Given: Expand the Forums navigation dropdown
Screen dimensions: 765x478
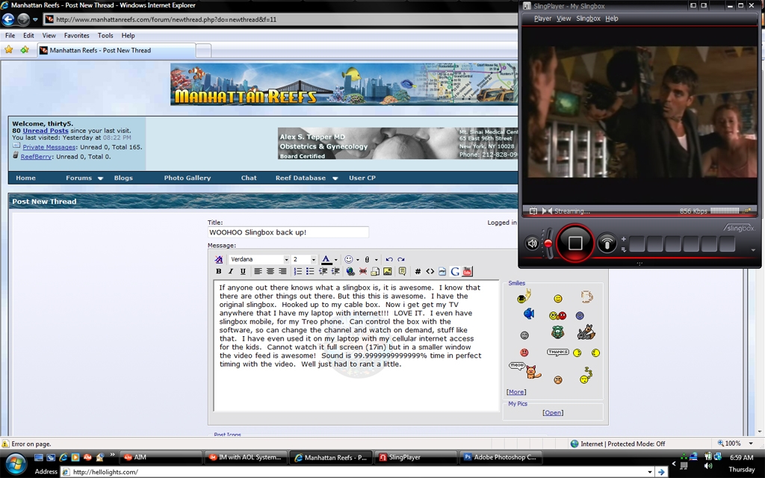Looking at the screenshot, I should click(x=101, y=179).
